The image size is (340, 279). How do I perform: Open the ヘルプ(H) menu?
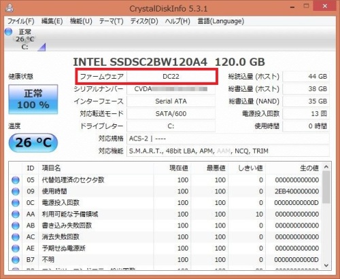click(177, 21)
